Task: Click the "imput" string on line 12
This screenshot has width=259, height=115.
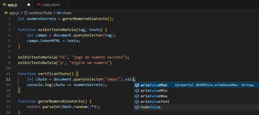Action: 113,79
